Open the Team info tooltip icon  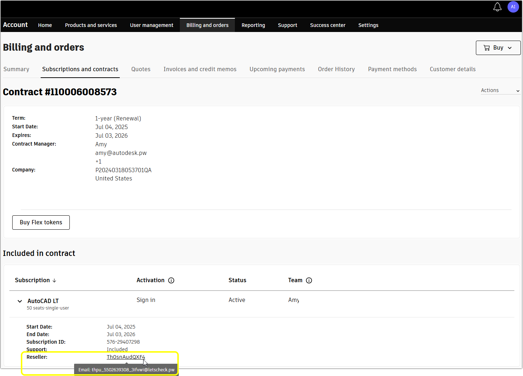tap(310, 280)
